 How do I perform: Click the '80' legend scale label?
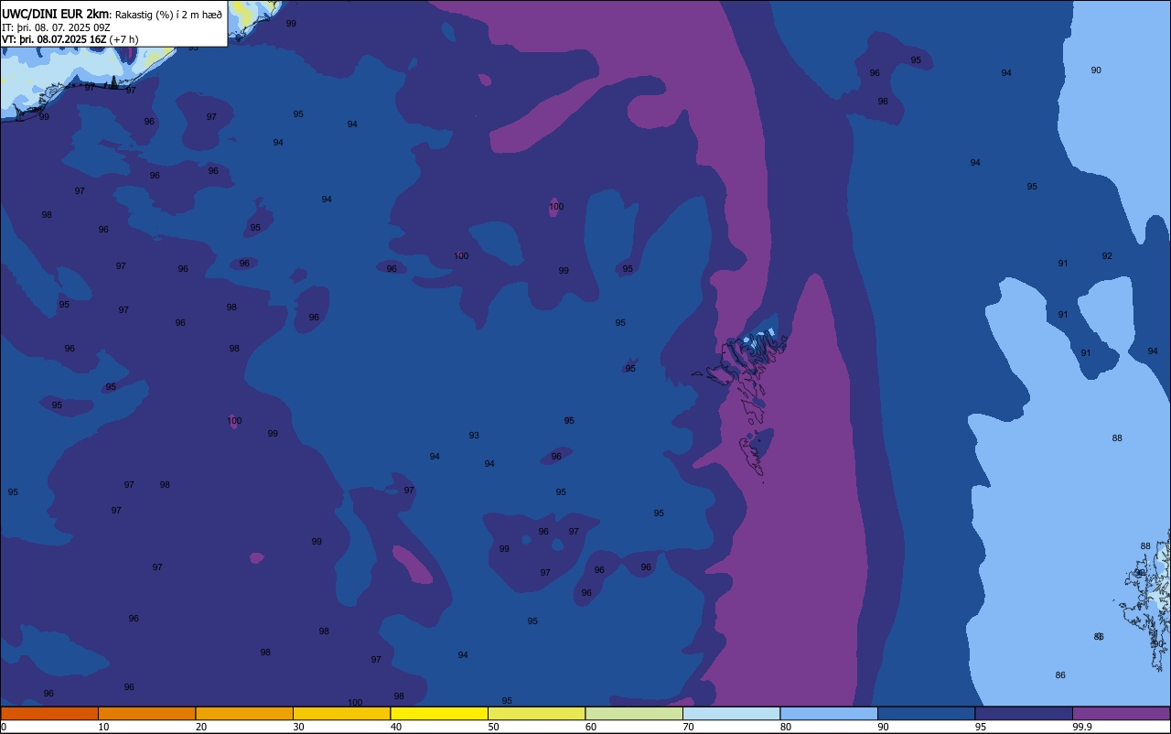(786, 727)
